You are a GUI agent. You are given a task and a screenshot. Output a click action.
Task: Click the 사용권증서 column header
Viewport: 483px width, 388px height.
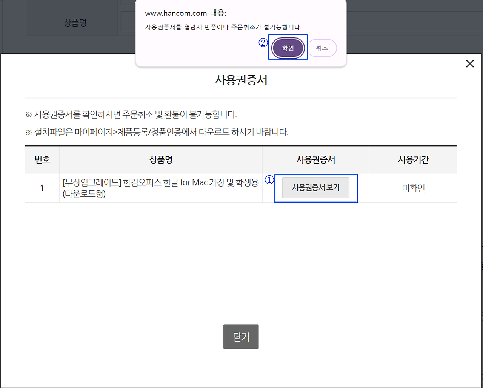click(x=316, y=159)
